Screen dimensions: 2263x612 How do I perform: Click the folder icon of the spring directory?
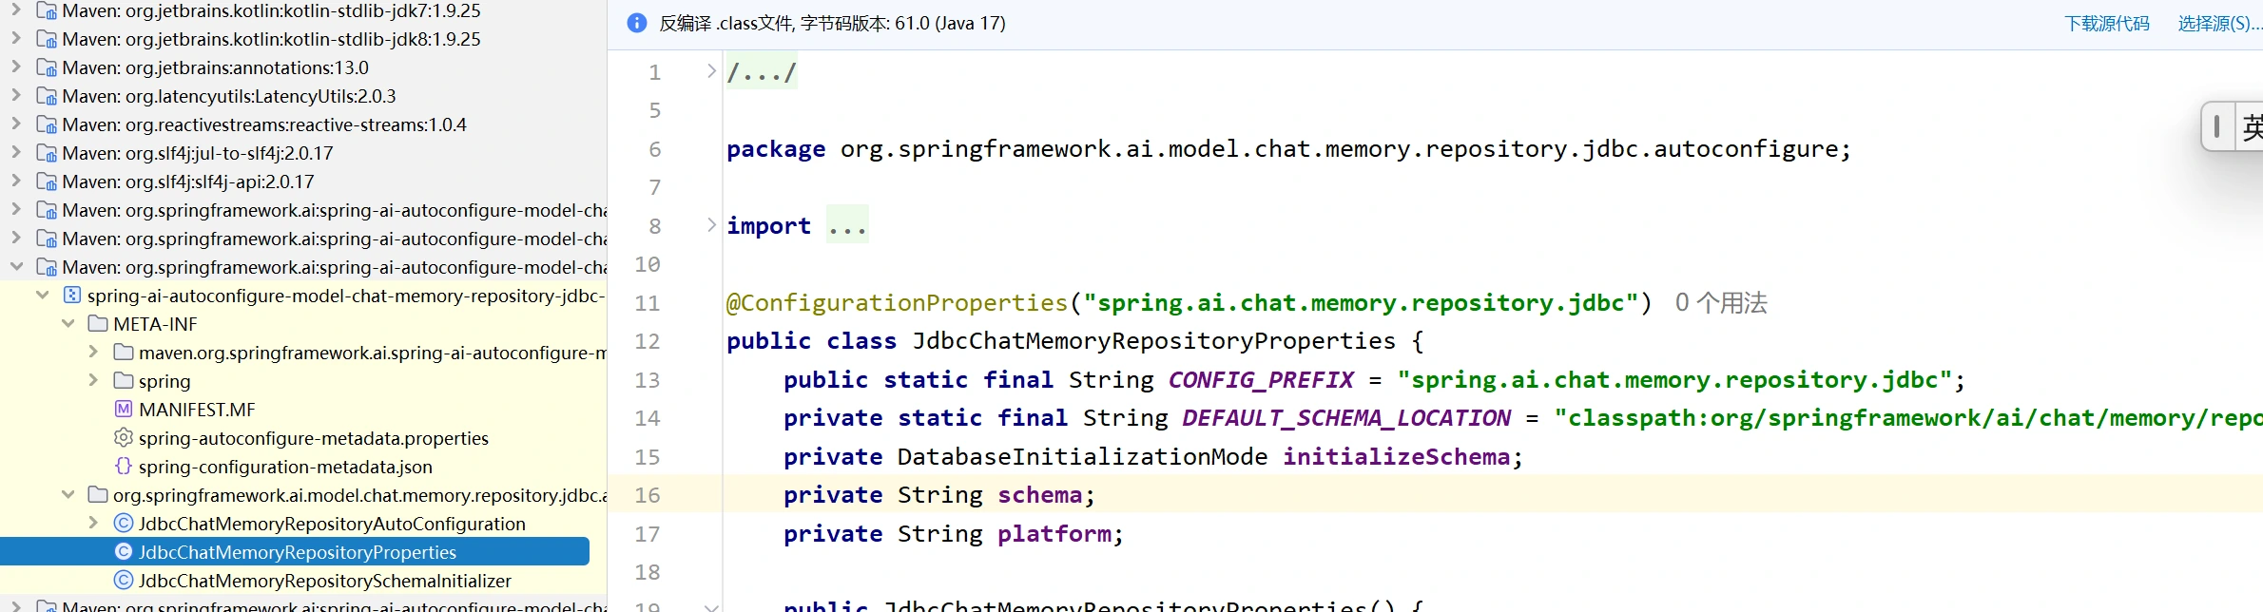(x=123, y=381)
